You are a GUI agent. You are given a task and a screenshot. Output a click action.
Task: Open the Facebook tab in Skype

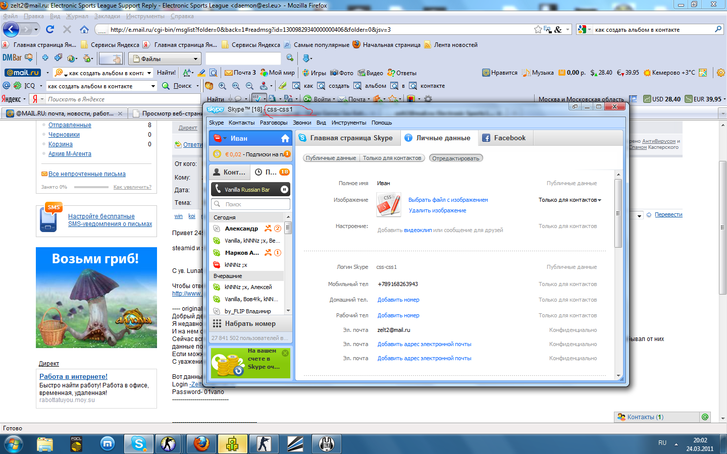pyautogui.click(x=504, y=138)
